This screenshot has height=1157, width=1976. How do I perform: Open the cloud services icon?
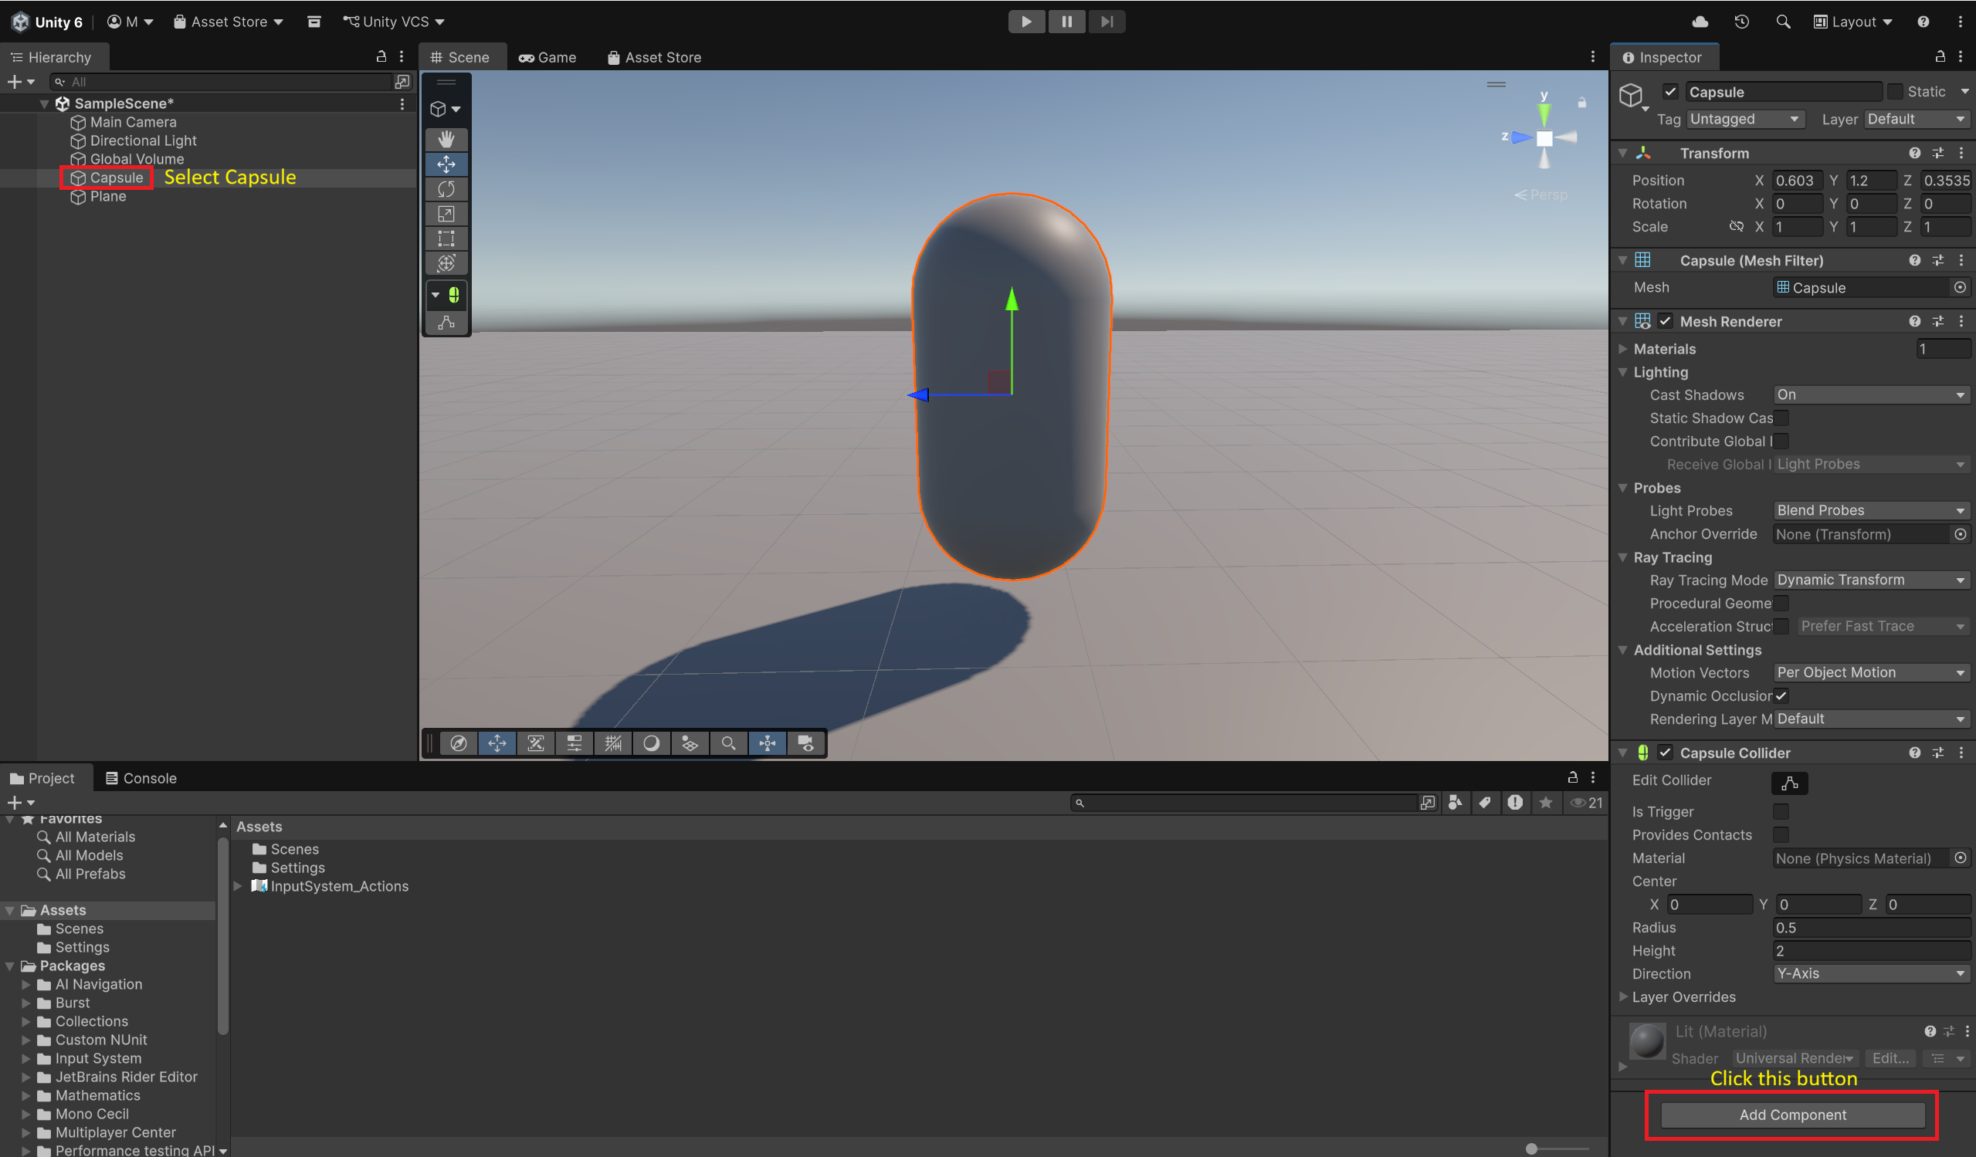1700,22
